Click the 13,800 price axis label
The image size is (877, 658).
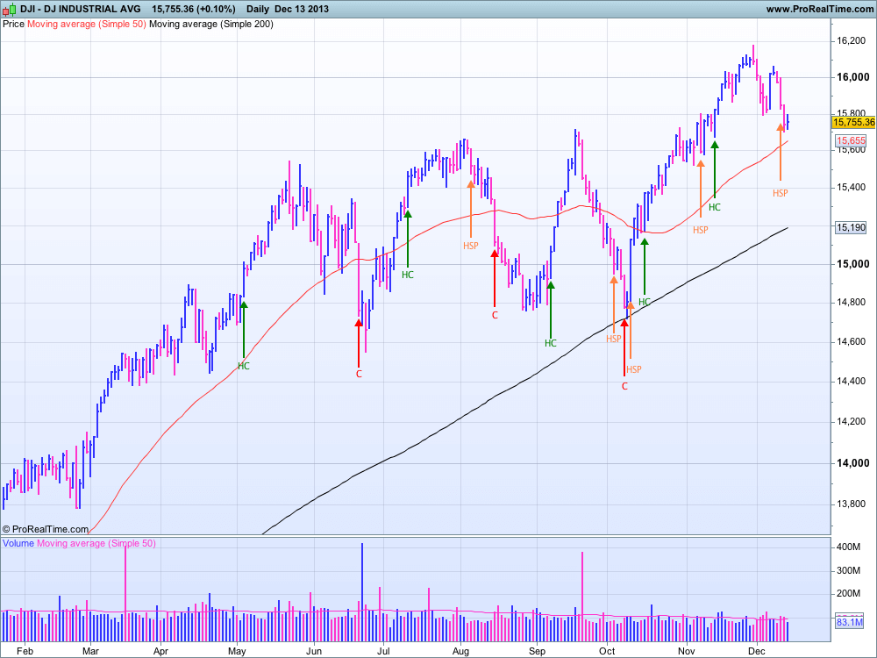pos(851,504)
